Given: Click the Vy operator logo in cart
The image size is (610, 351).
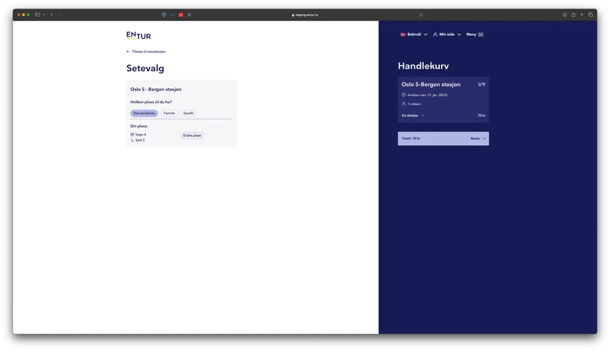Looking at the screenshot, I should coord(481,84).
